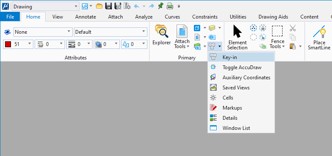Screen dimensions: 332x156
Task: Expand the Paste dropdown arrow
Action: 300,46
